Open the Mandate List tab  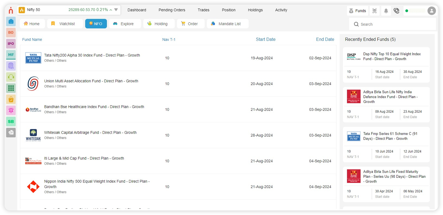click(227, 24)
